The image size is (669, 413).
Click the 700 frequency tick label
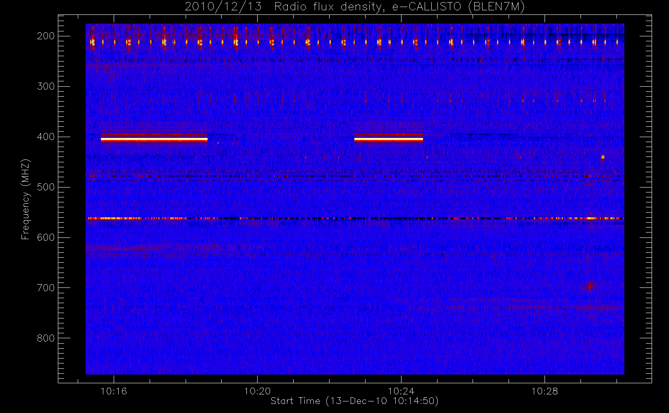[46, 288]
